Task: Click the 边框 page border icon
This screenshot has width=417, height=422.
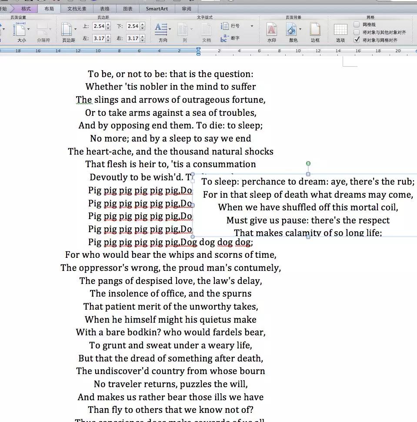Action: coord(315,29)
